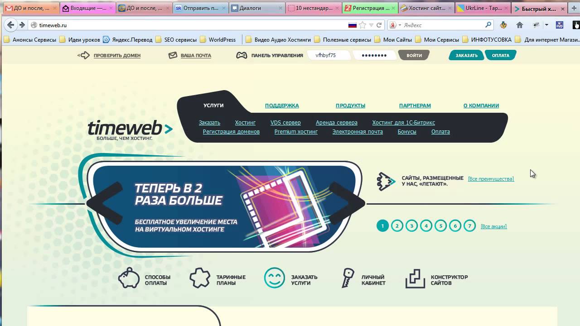Click the piggy bank Способы оплаты icon
The width and height of the screenshot is (580, 326).
(x=129, y=278)
